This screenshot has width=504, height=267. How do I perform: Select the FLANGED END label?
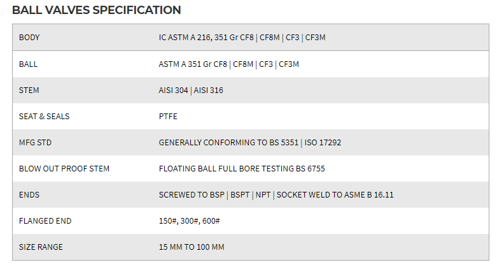point(45,221)
